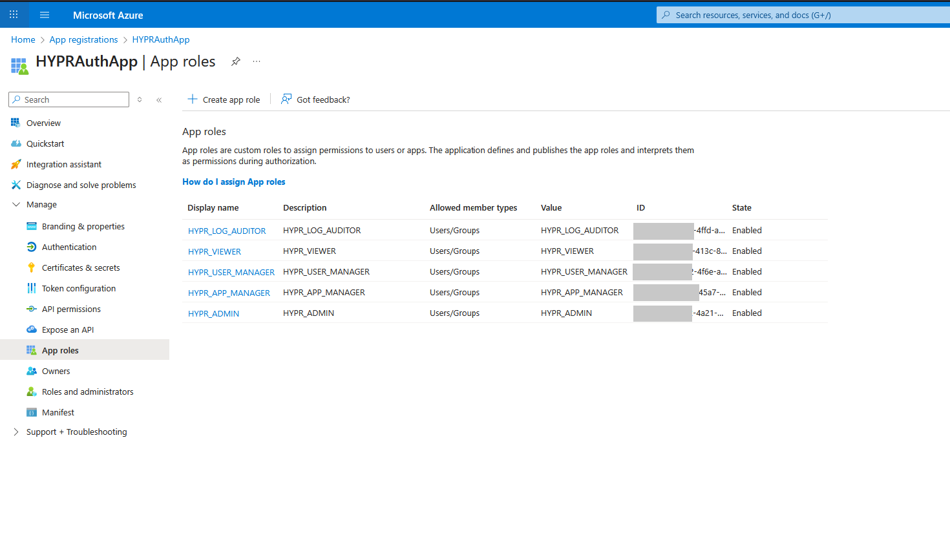Image resolution: width=950 pixels, height=533 pixels.
Task: Open HYPR_LOG_AUDITOR role link
Action: (x=227, y=231)
